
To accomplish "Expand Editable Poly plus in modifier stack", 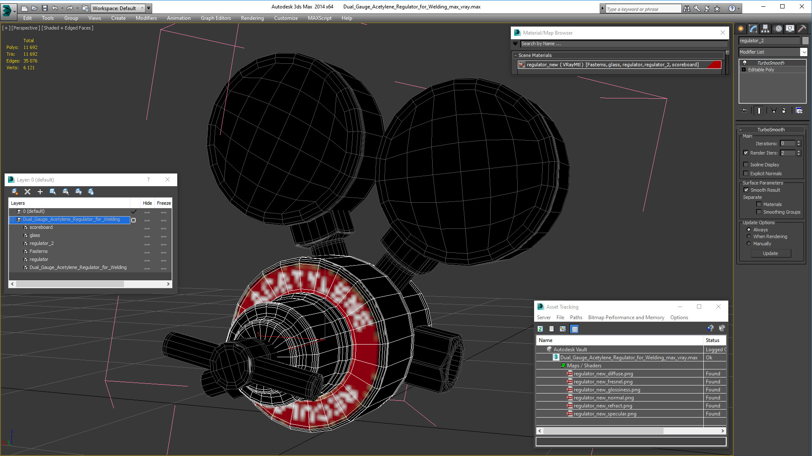I will tap(743, 70).
